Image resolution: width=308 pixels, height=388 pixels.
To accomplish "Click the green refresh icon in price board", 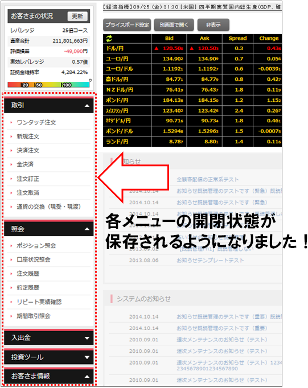I will coord(109,38).
